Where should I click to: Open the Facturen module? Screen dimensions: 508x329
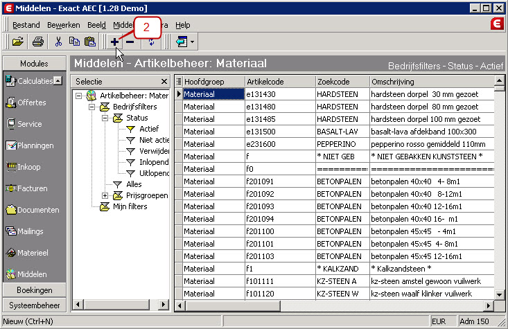[26, 188]
